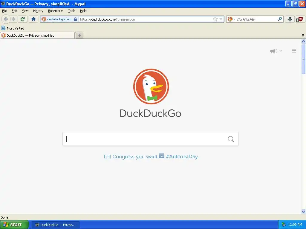Open the home page with house icon
This screenshot has height=229, width=306.
coord(33,19)
